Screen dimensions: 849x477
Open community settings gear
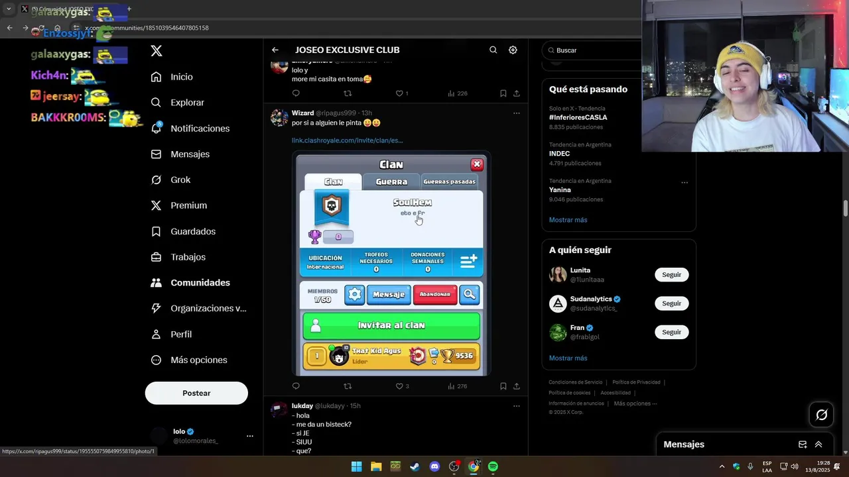coord(513,50)
